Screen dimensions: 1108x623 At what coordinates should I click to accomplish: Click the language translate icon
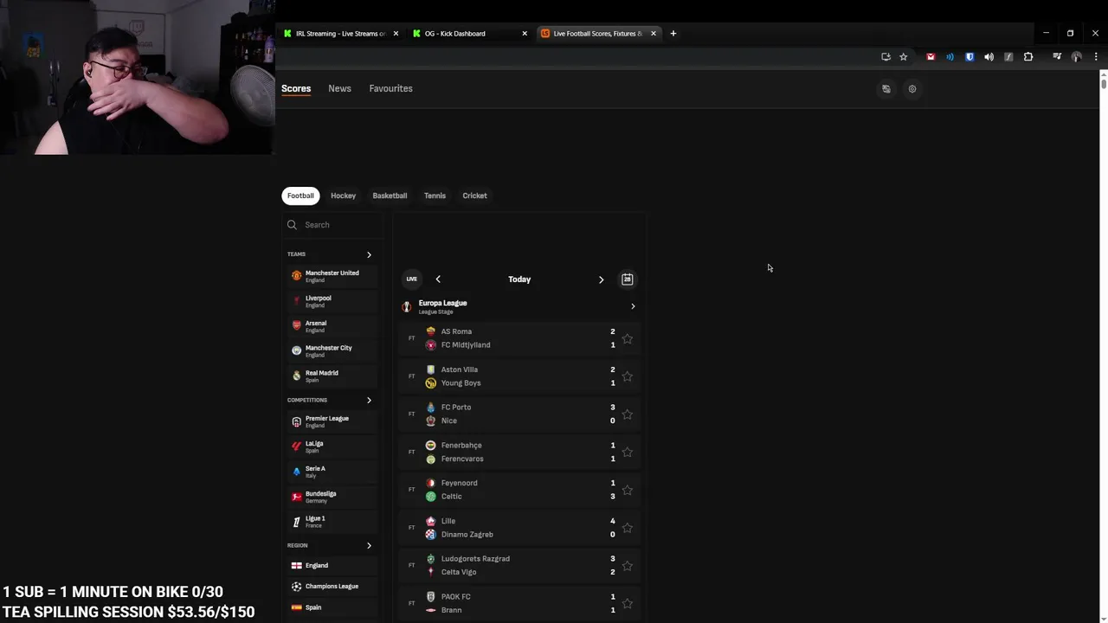click(x=886, y=88)
